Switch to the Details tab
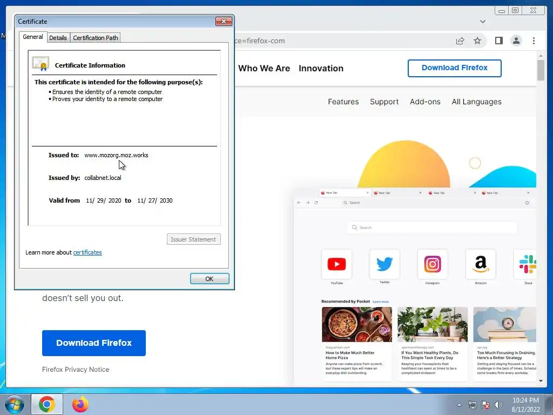Screen dimensions: 553x415 point(58,38)
